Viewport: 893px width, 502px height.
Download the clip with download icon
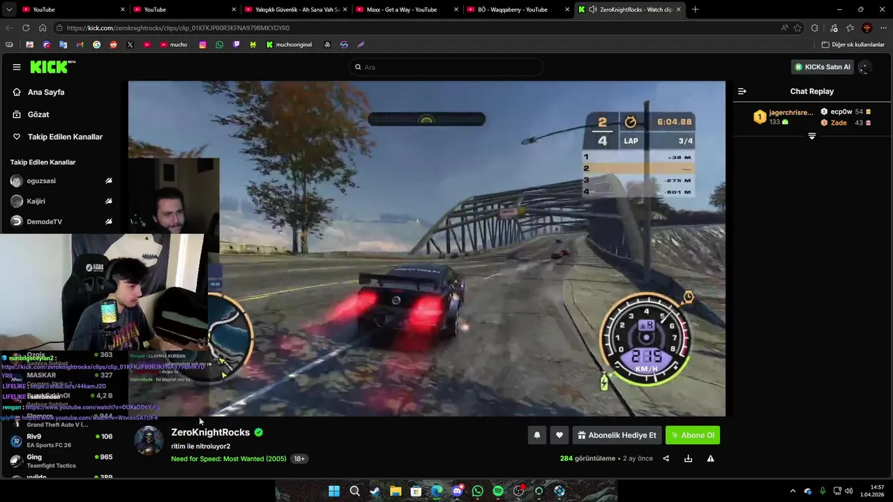pyautogui.click(x=688, y=459)
